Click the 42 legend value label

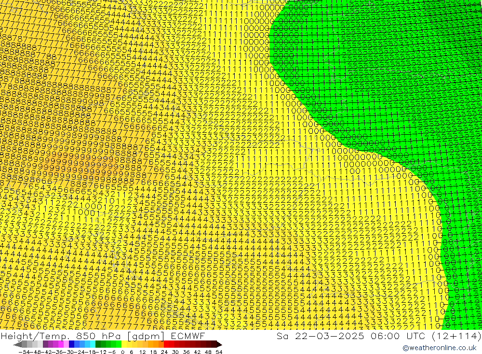pyautogui.click(x=197, y=352)
